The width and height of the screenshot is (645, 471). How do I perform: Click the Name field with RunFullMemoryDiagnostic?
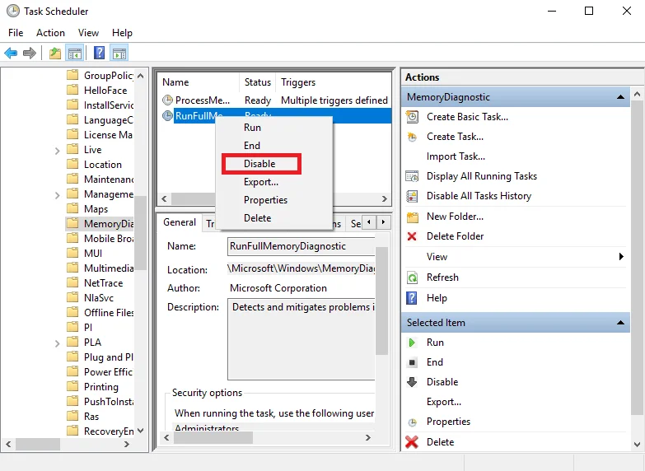point(301,246)
